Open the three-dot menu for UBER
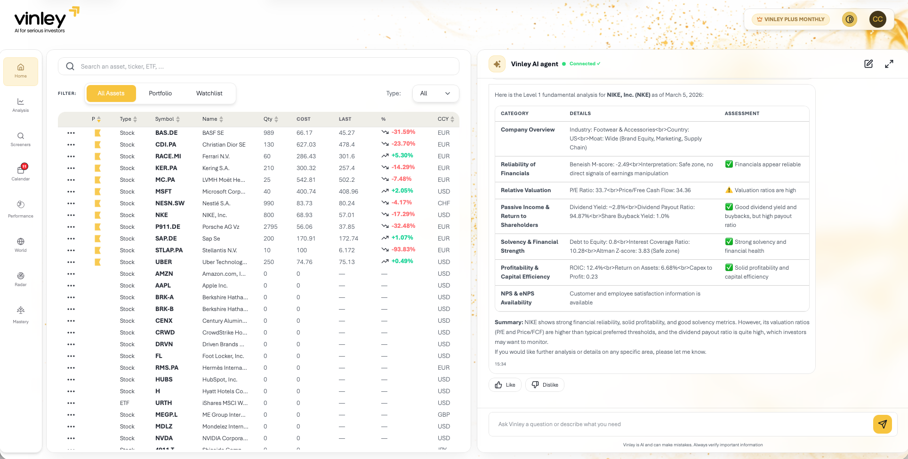The image size is (908, 459). (71, 262)
